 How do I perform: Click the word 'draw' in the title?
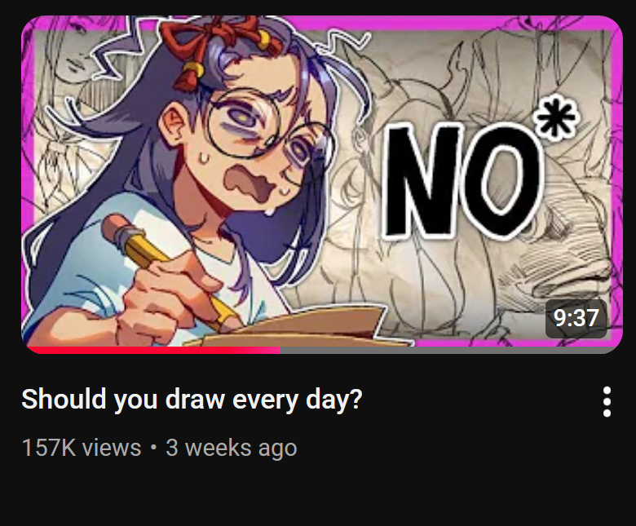click(195, 399)
